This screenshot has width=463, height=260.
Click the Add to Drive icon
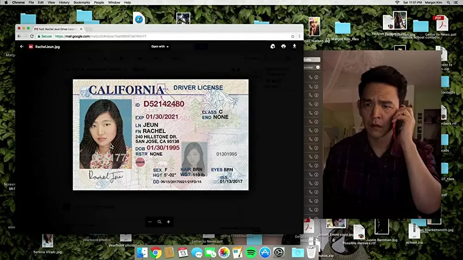[272, 46]
